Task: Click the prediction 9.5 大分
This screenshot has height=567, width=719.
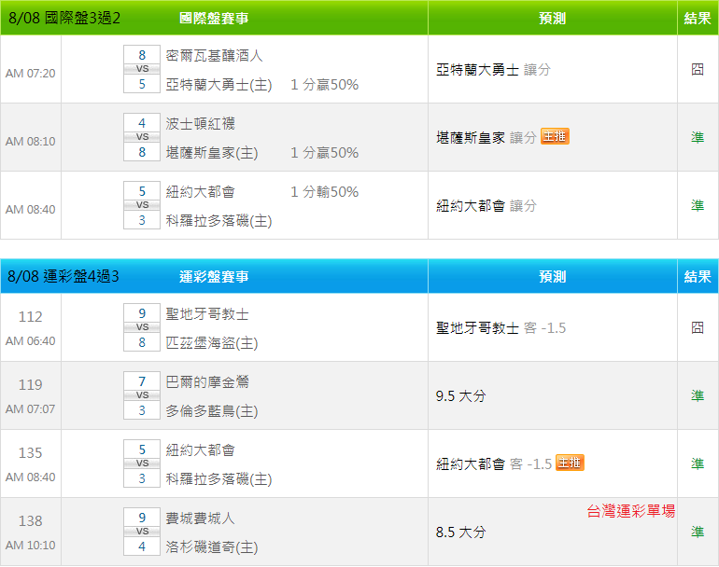Action: click(x=461, y=396)
